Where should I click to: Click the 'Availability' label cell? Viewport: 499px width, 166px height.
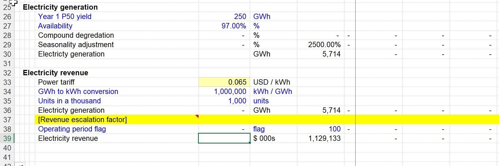click(55, 26)
